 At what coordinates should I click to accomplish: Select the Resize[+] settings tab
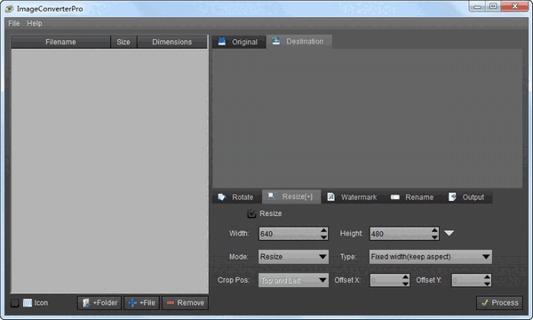click(x=291, y=196)
